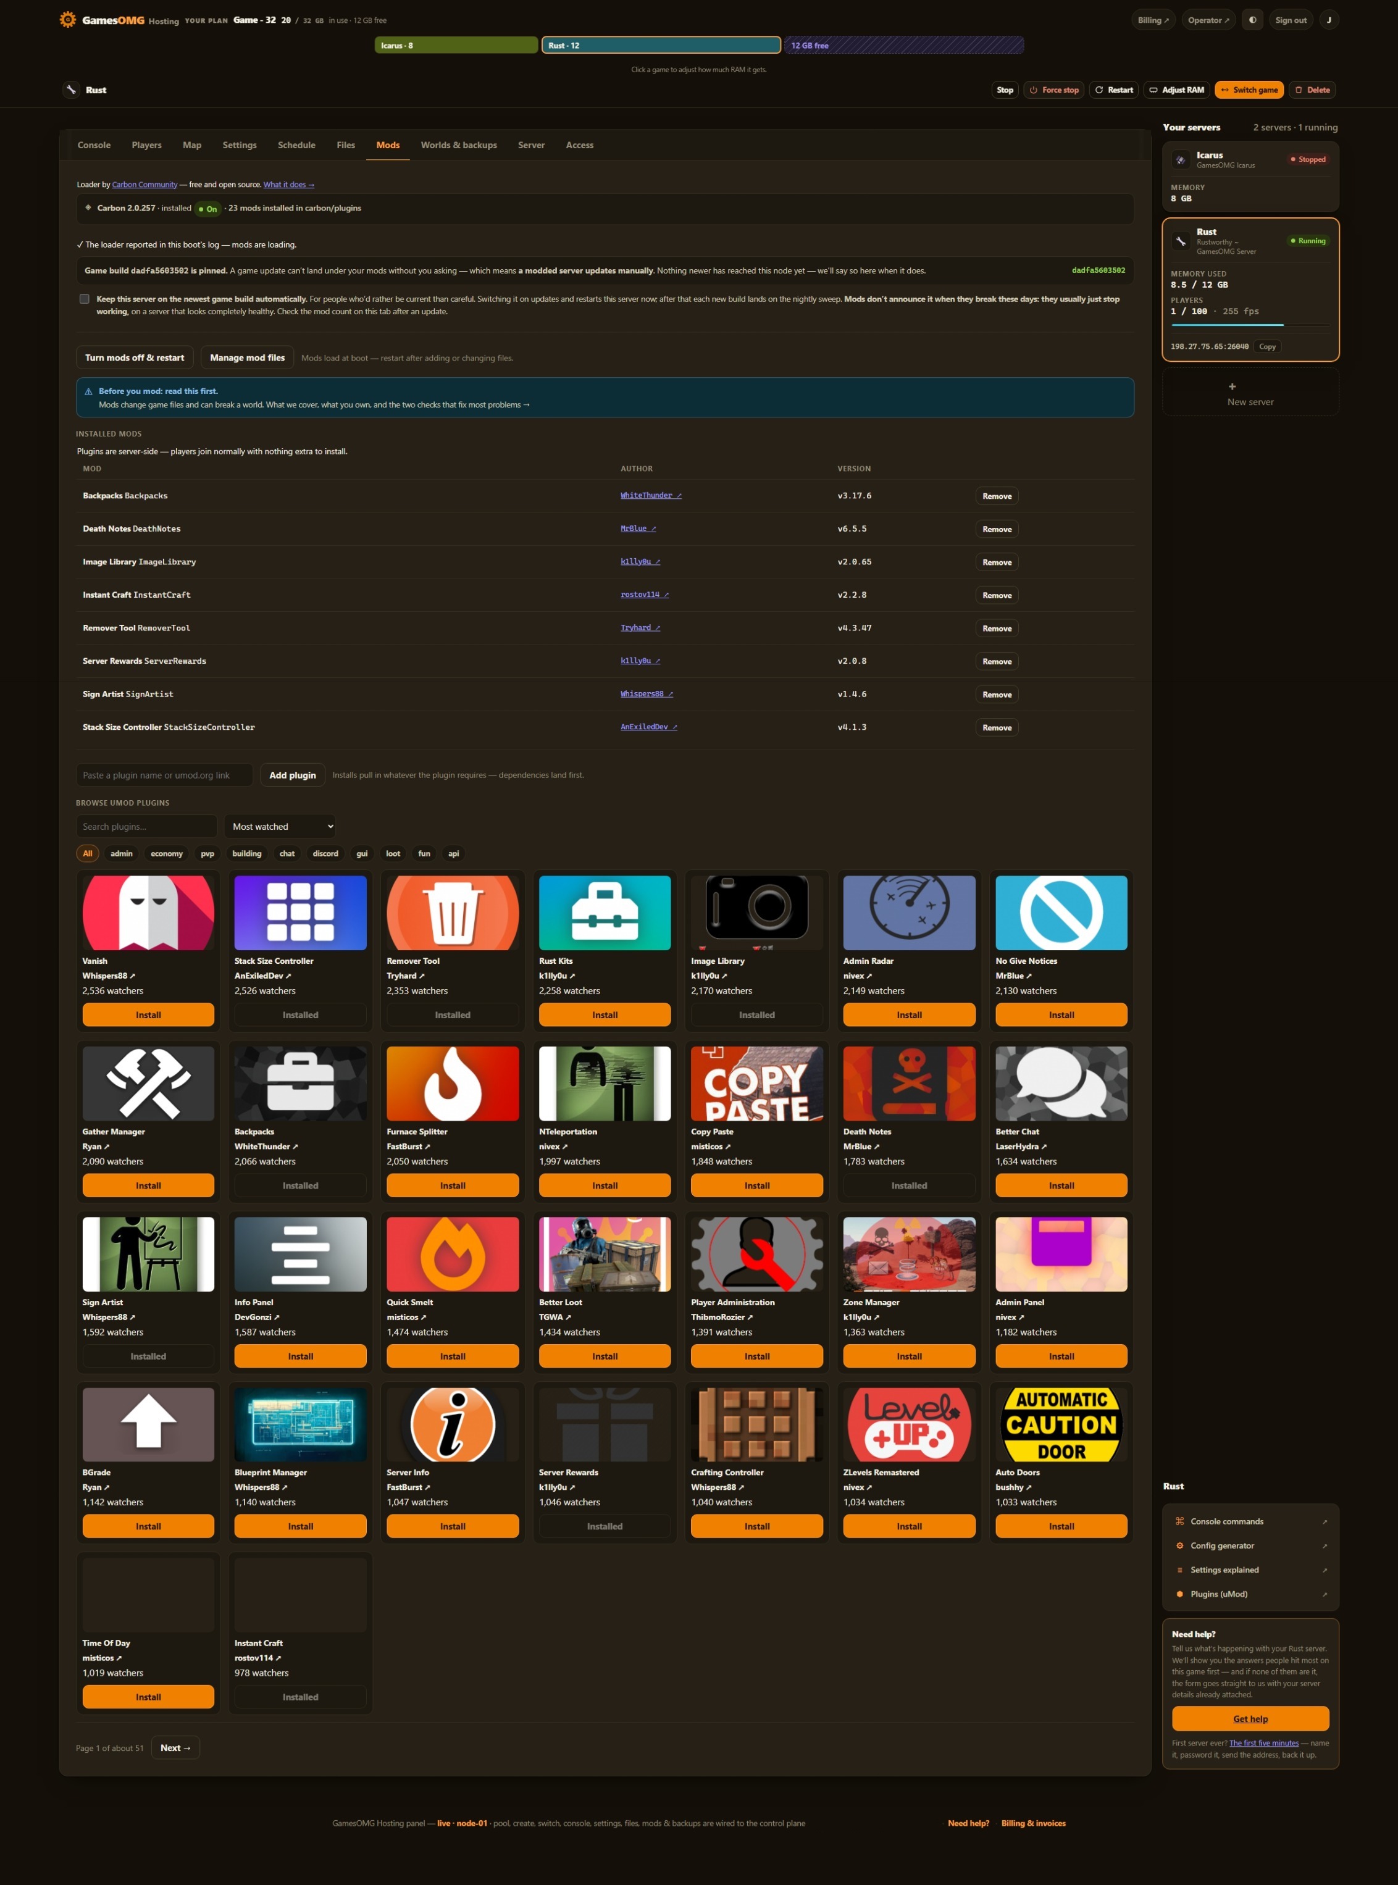Go to the Schedule tab
The height and width of the screenshot is (1885, 1398).
point(296,144)
